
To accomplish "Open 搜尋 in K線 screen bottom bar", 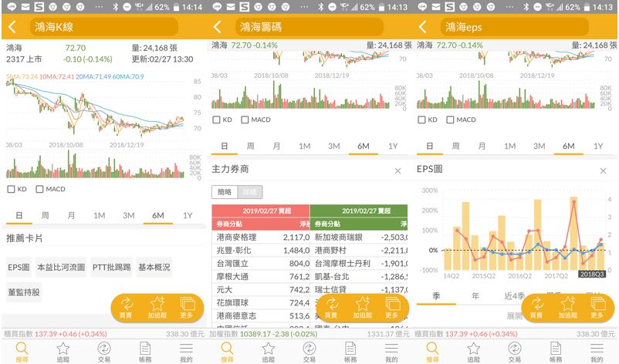I will point(22,352).
